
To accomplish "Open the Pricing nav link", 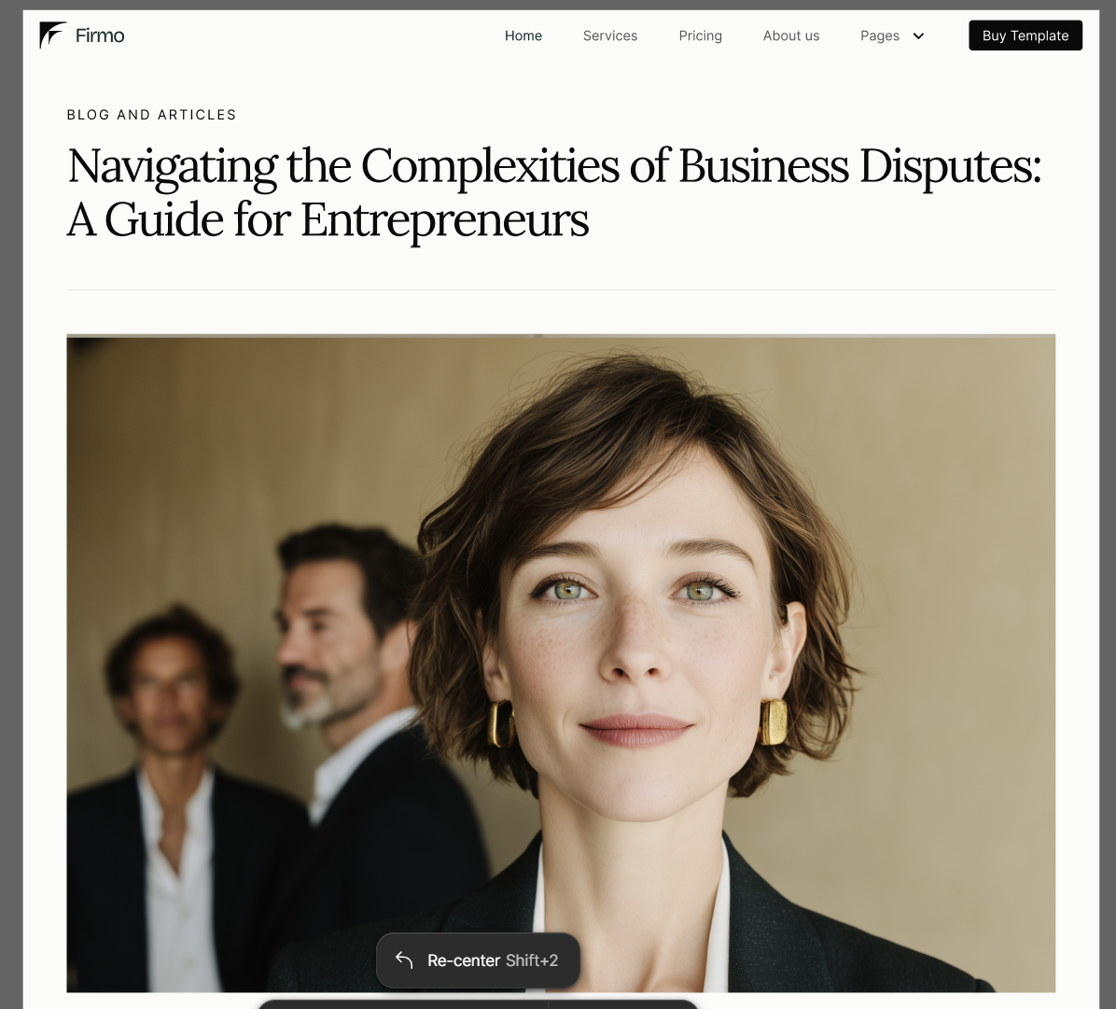I will [x=701, y=35].
